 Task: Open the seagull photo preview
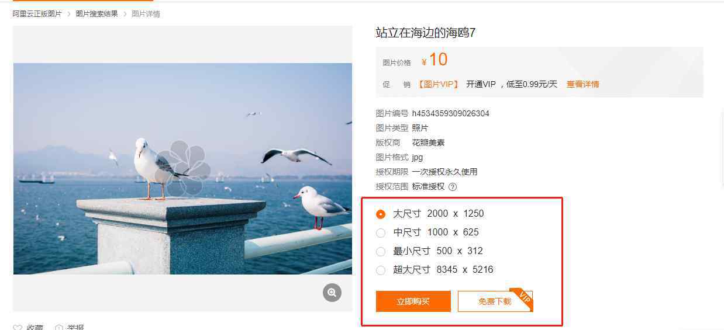click(x=182, y=169)
